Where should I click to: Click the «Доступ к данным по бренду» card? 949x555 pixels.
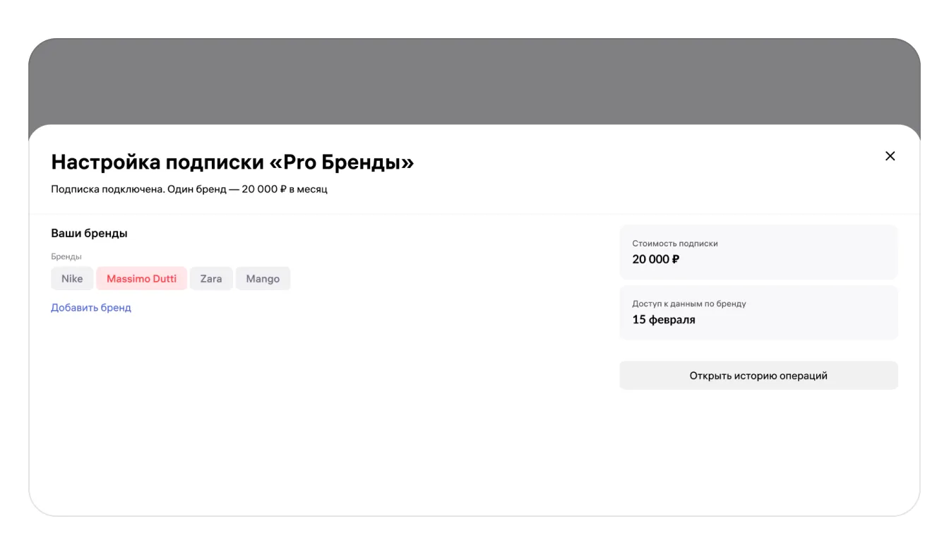pos(758,313)
